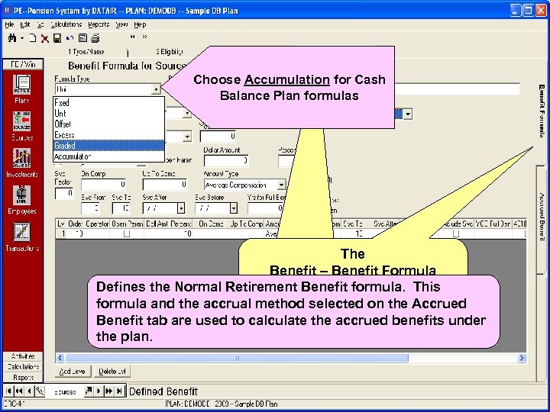Screen dimensions: 550x412
Task: Click the fast forward navigation button
Action: point(109,391)
